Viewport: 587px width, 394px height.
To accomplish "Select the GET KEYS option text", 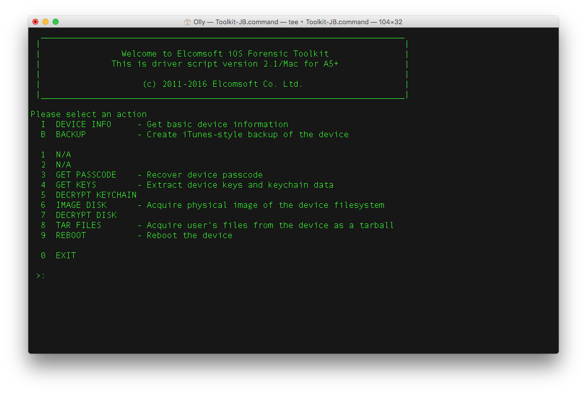I will (76, 185).
